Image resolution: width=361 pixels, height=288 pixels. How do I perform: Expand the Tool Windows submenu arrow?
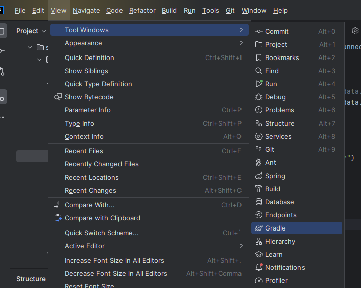(241, 30)
